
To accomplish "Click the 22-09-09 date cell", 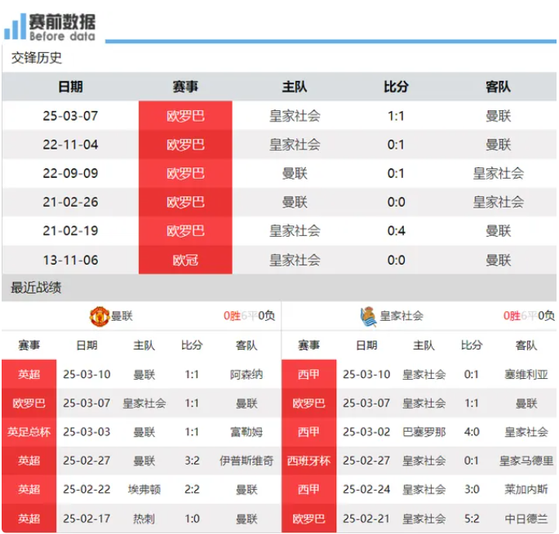I will (x=70, y=173).
